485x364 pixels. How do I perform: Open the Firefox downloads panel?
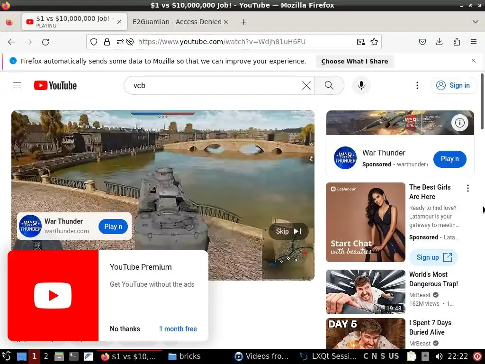coord(439,42)
